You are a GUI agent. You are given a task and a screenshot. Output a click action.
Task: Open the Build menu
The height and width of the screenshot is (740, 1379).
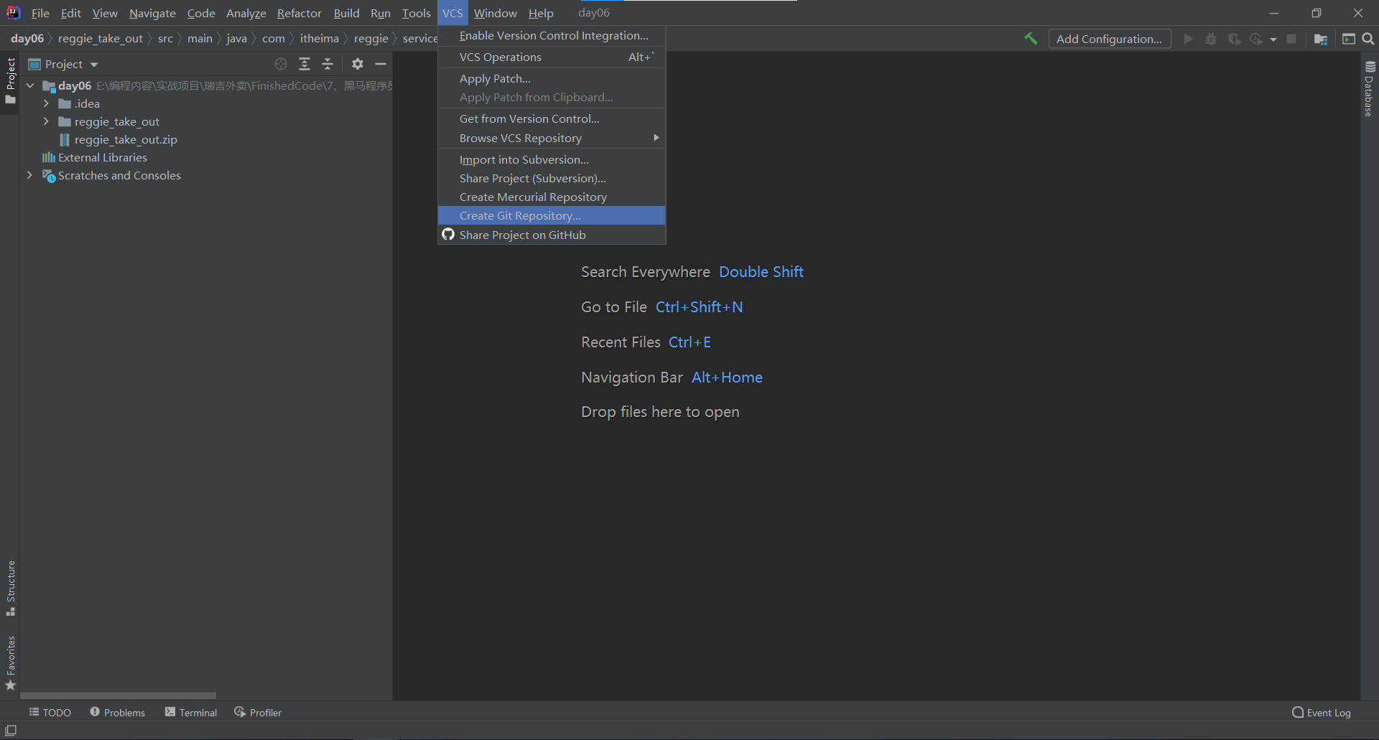coord(346,13)
